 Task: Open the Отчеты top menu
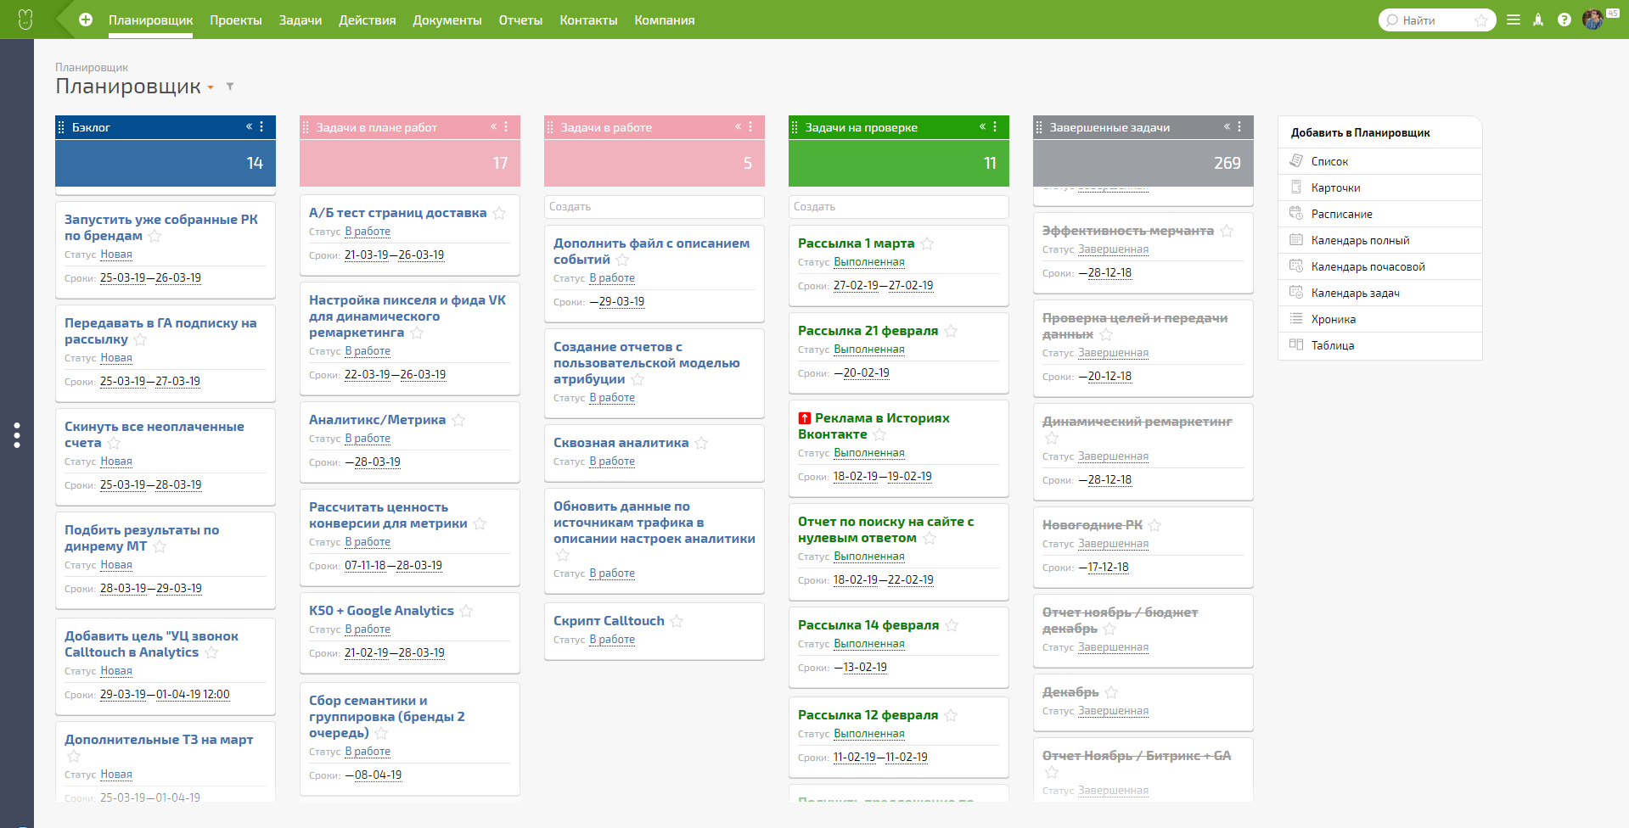tap(520, 20)
